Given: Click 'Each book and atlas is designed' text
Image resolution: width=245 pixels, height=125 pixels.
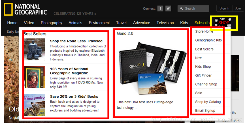Looking at the screenshot, I should tap(75, 106).
